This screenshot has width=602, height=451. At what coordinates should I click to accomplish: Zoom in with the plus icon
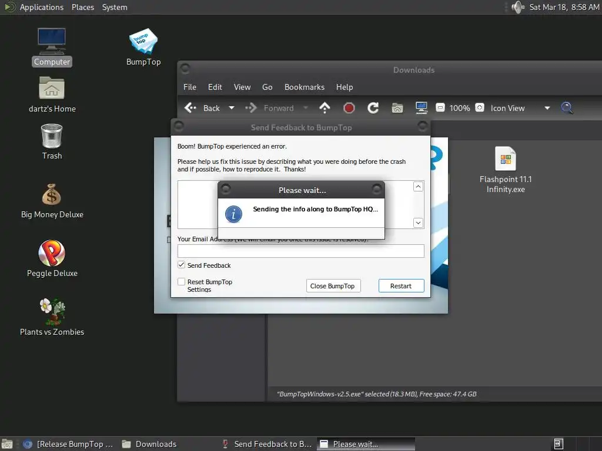pos(480,108)
